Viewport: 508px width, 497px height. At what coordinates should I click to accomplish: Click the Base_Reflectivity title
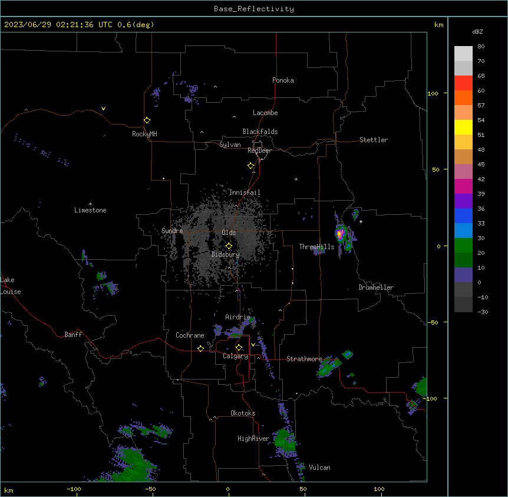tap(254, 9)
